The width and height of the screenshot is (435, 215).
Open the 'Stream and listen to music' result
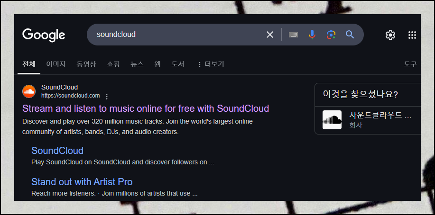click(x=146, y=108)
